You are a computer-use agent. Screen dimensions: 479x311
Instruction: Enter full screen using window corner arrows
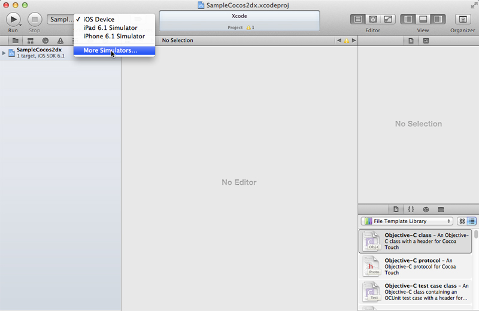[474, 5]
